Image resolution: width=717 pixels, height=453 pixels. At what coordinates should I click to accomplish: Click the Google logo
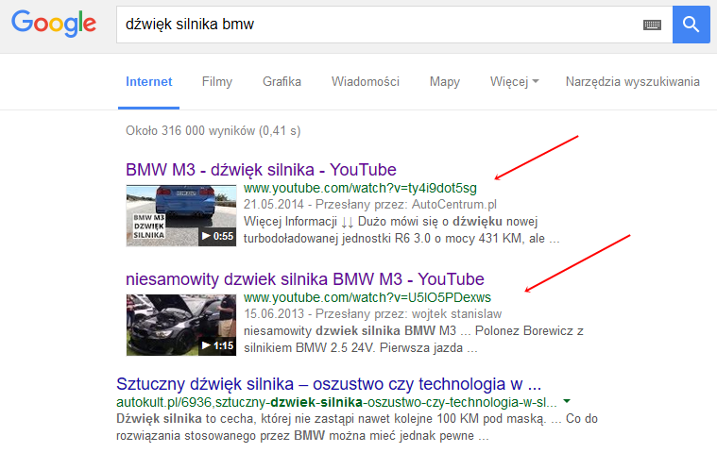click(x=54, y=25)
